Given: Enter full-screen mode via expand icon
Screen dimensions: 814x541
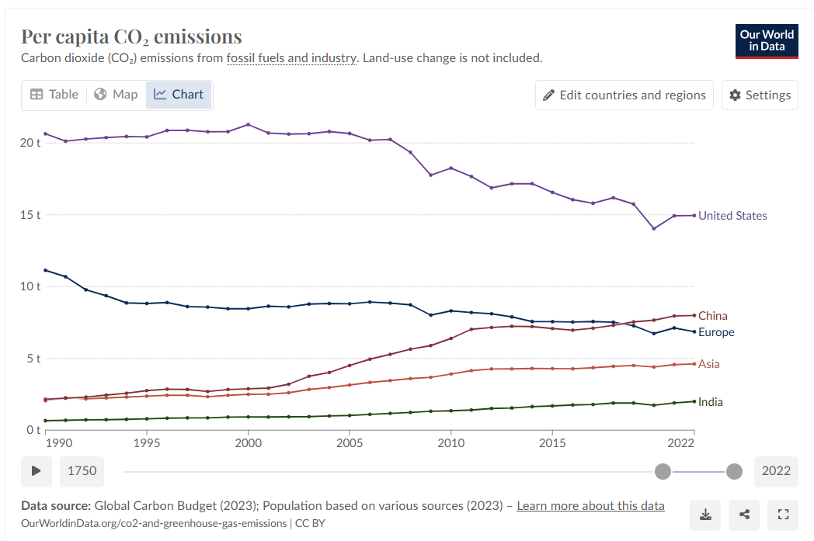Looking at the screenshot, I should point(783,514).
